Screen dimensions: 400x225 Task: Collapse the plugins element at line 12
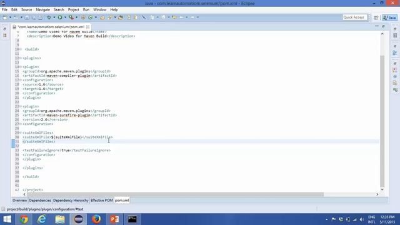pyautogui.click(x=21, y=58)
